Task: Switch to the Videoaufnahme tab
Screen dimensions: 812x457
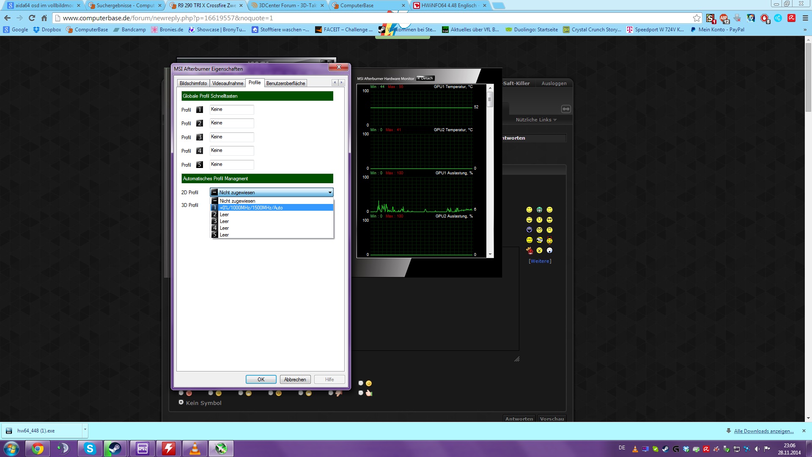Action: click(228, 83)
